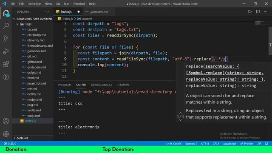Switch to the index.js editor tab
The image size is (272, 153).
(x=66, y=11)
